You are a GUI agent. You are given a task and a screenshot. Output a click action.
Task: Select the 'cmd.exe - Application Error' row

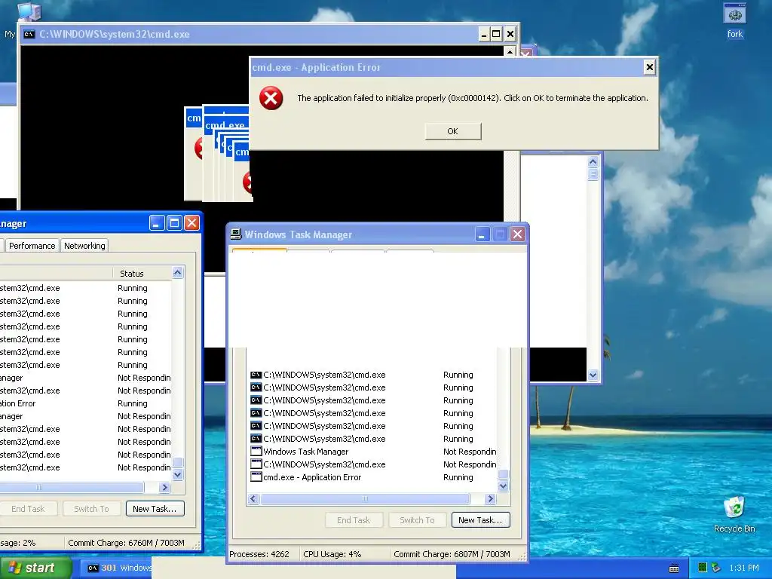pyautogui.click(x=372, y=477)
